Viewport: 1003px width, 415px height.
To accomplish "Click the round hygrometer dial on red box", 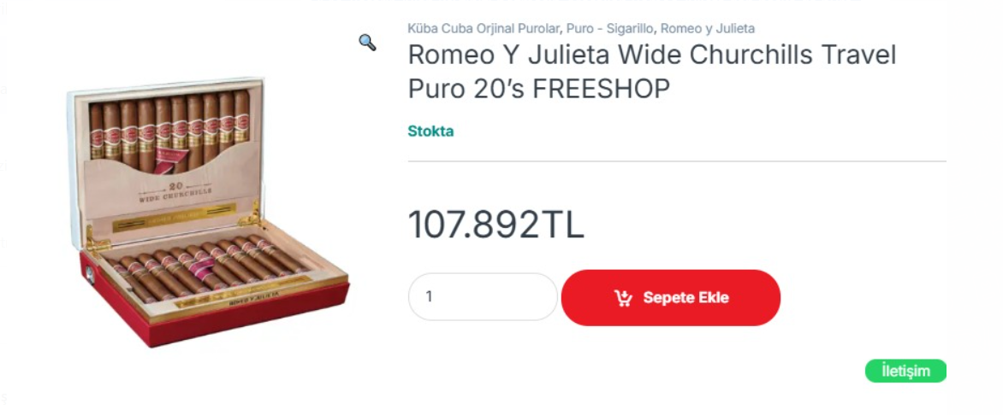I will click(90, 275).
